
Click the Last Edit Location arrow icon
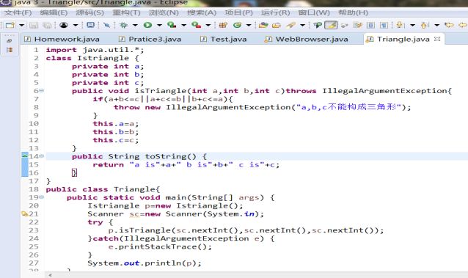click(449, 25)
